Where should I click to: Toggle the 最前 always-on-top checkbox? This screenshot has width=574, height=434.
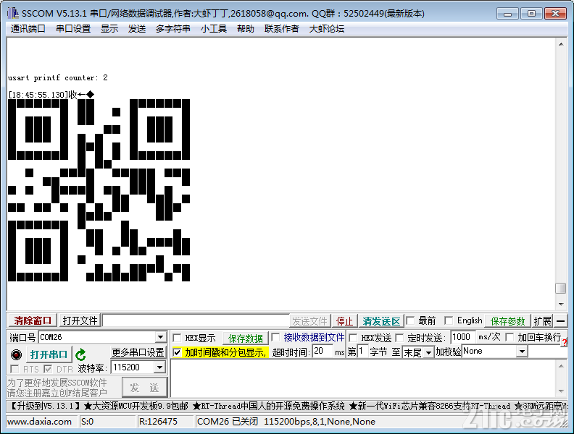410,320
